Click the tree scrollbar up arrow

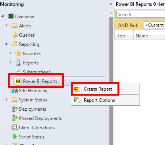111,13
